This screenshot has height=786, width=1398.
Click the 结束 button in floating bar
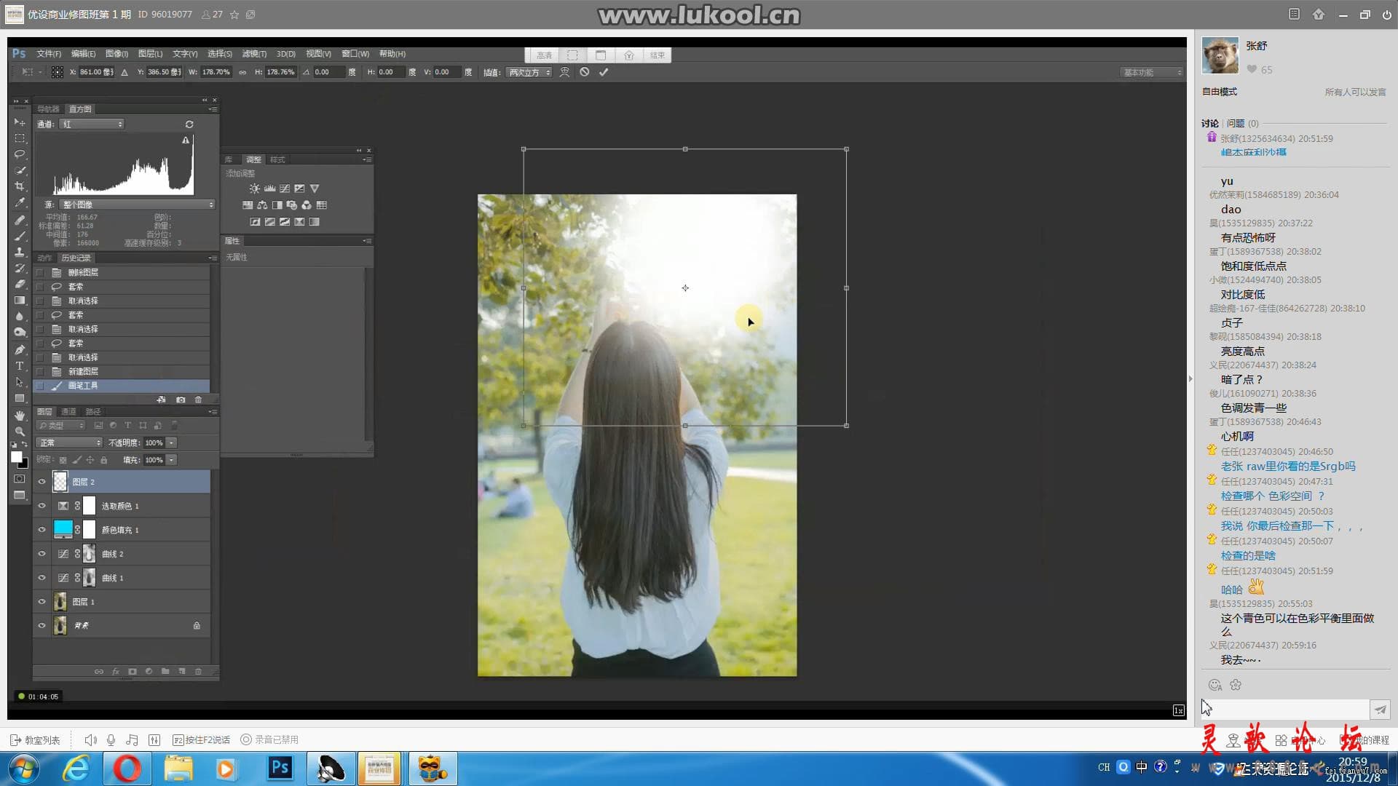pyautogui.click(x=657, y=55)
